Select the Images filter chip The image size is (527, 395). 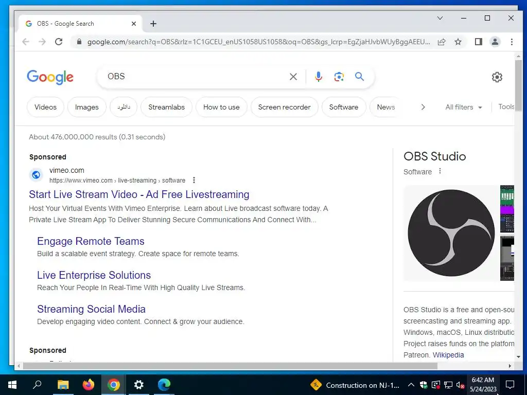pyautogui.click(x=86, y=107)
